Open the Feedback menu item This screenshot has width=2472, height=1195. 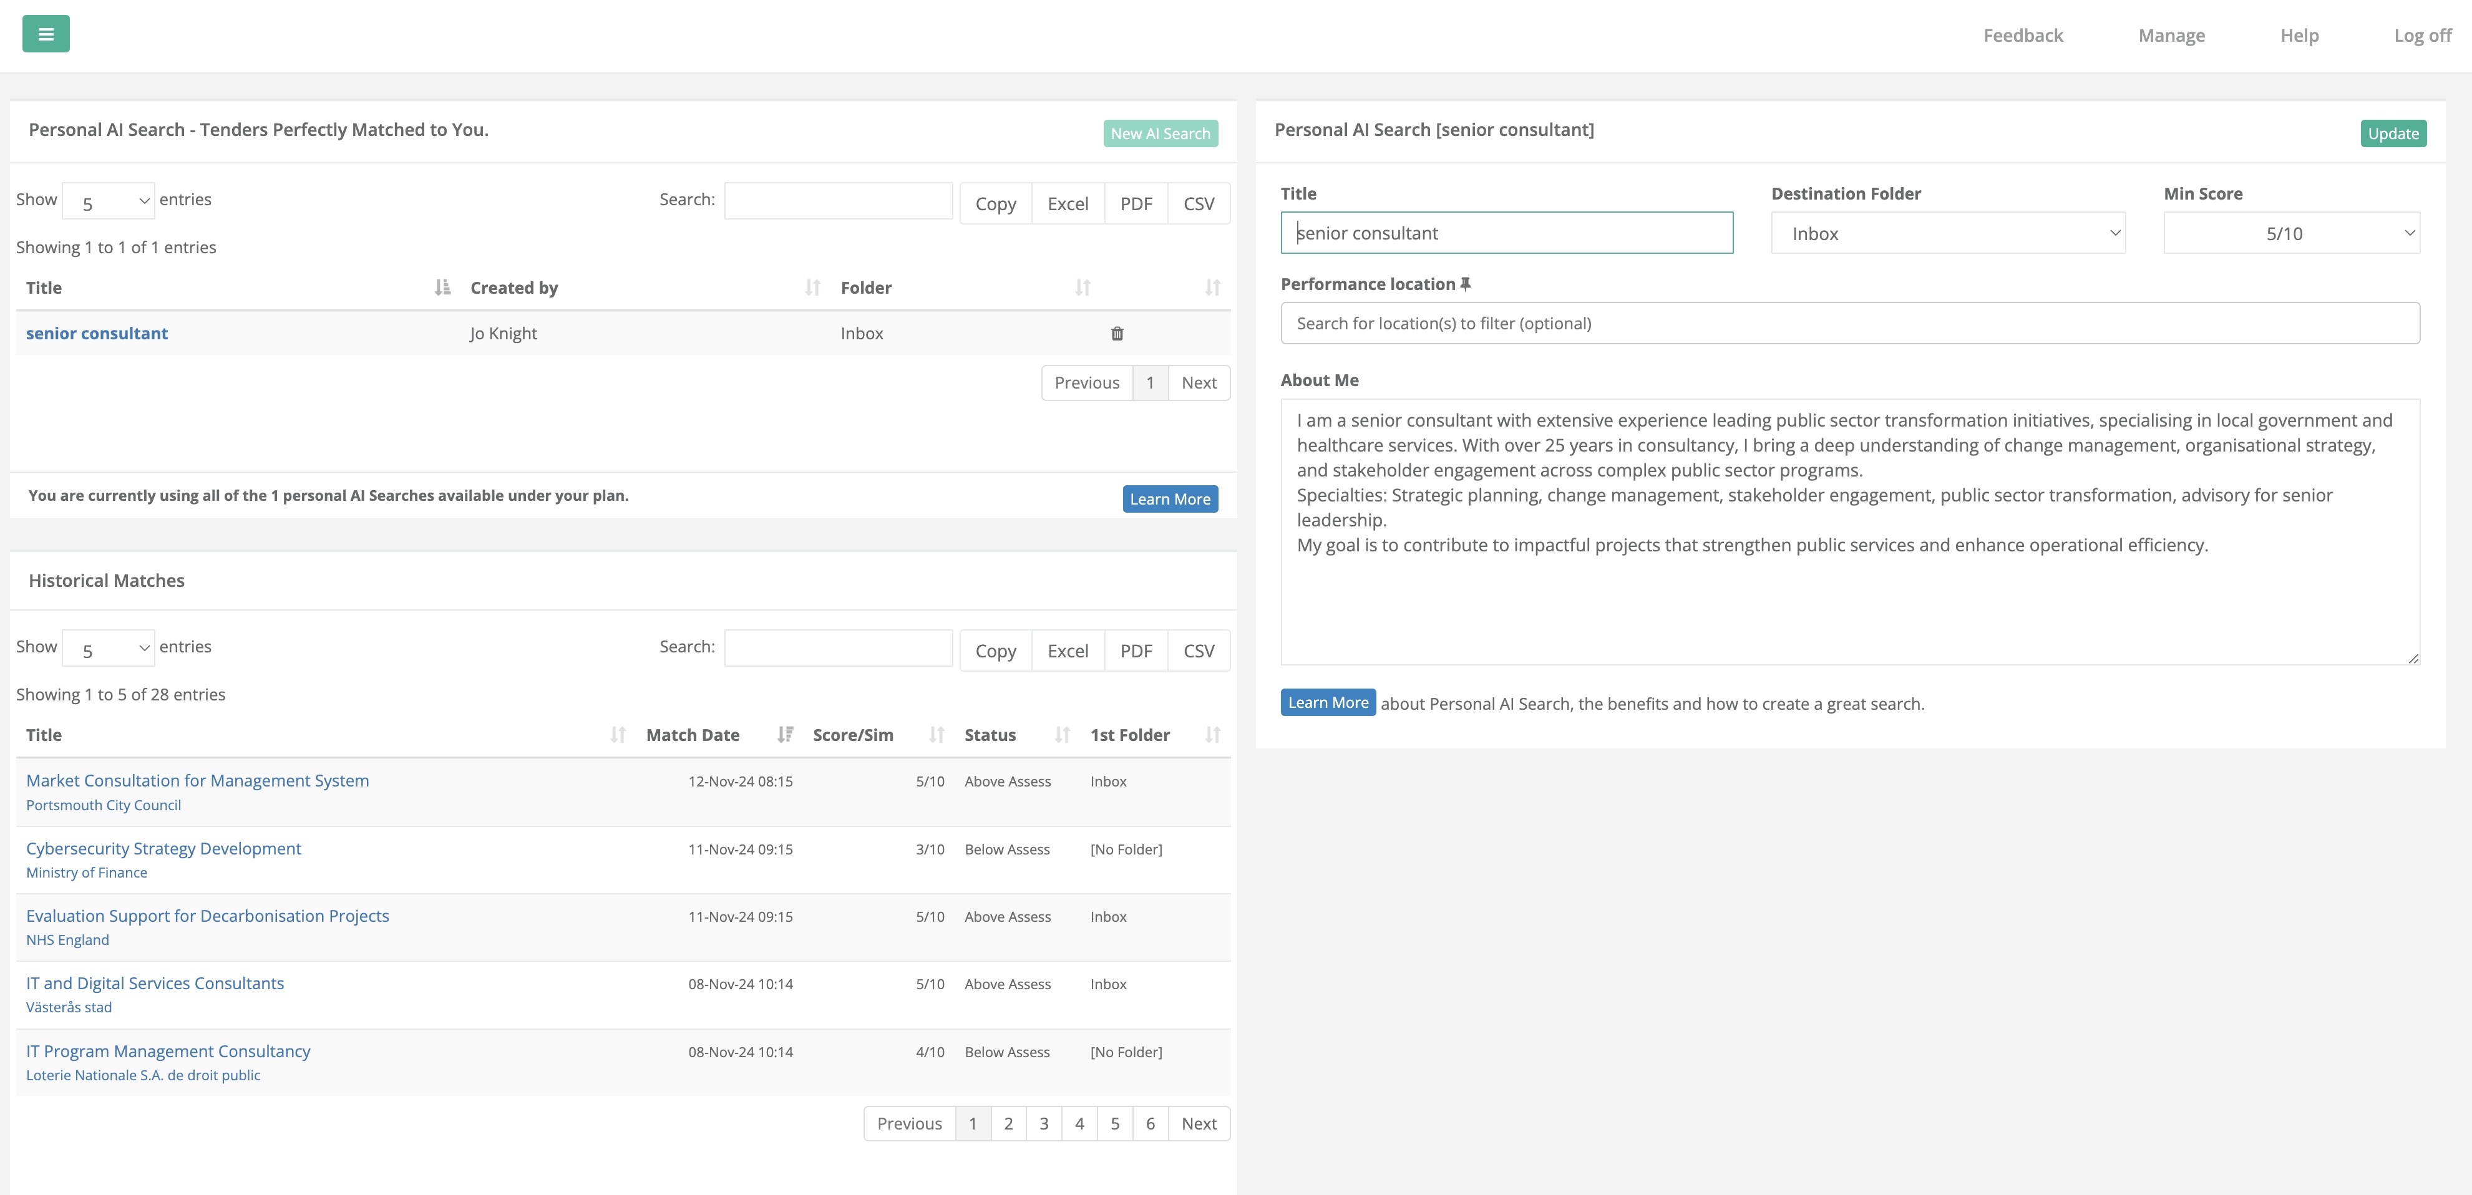pos(2022,36)
